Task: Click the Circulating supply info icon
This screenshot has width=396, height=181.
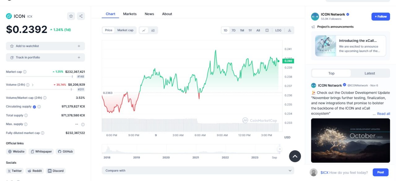Action: tap(39, 107)
